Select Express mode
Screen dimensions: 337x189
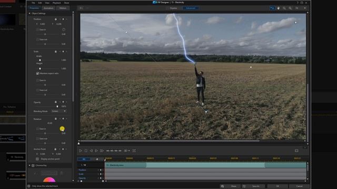pos(173,8)
